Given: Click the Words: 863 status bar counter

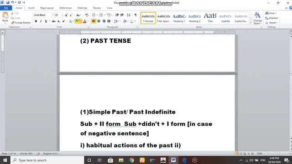Looking at the screenshot, I should tap(26, 154).
